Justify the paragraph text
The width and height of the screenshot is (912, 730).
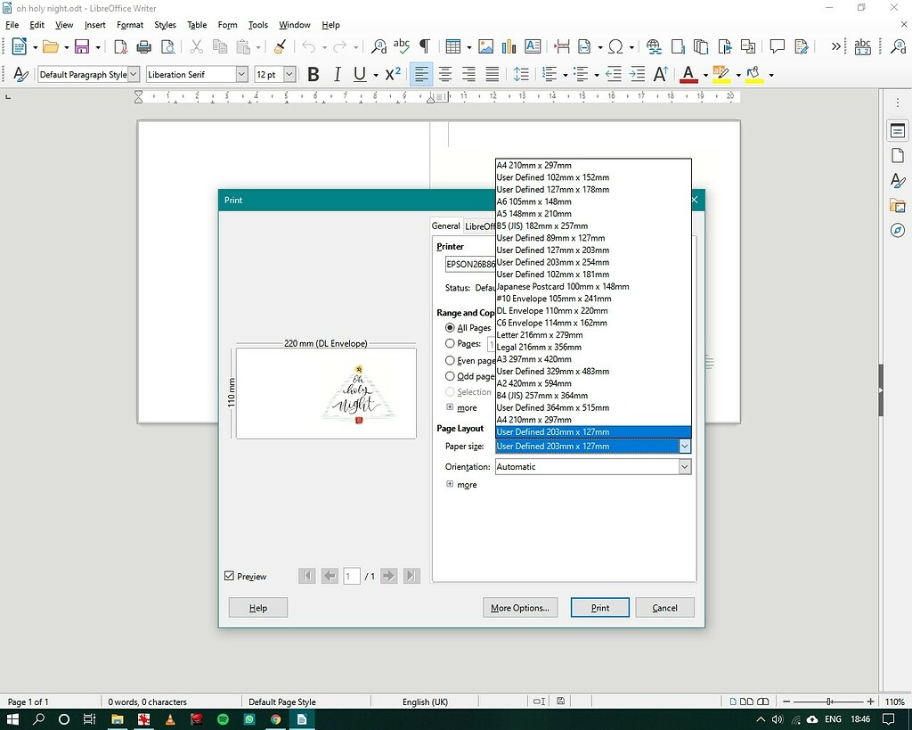click(492, 75)
